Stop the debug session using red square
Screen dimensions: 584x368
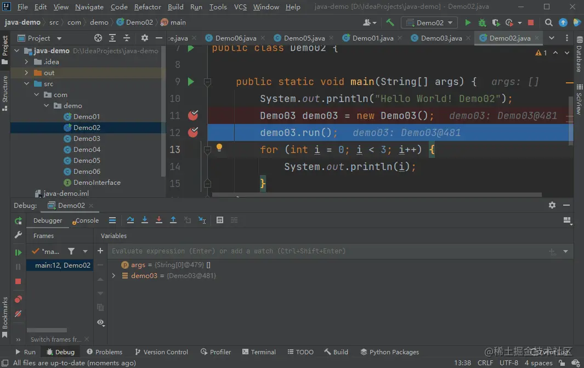18,281
